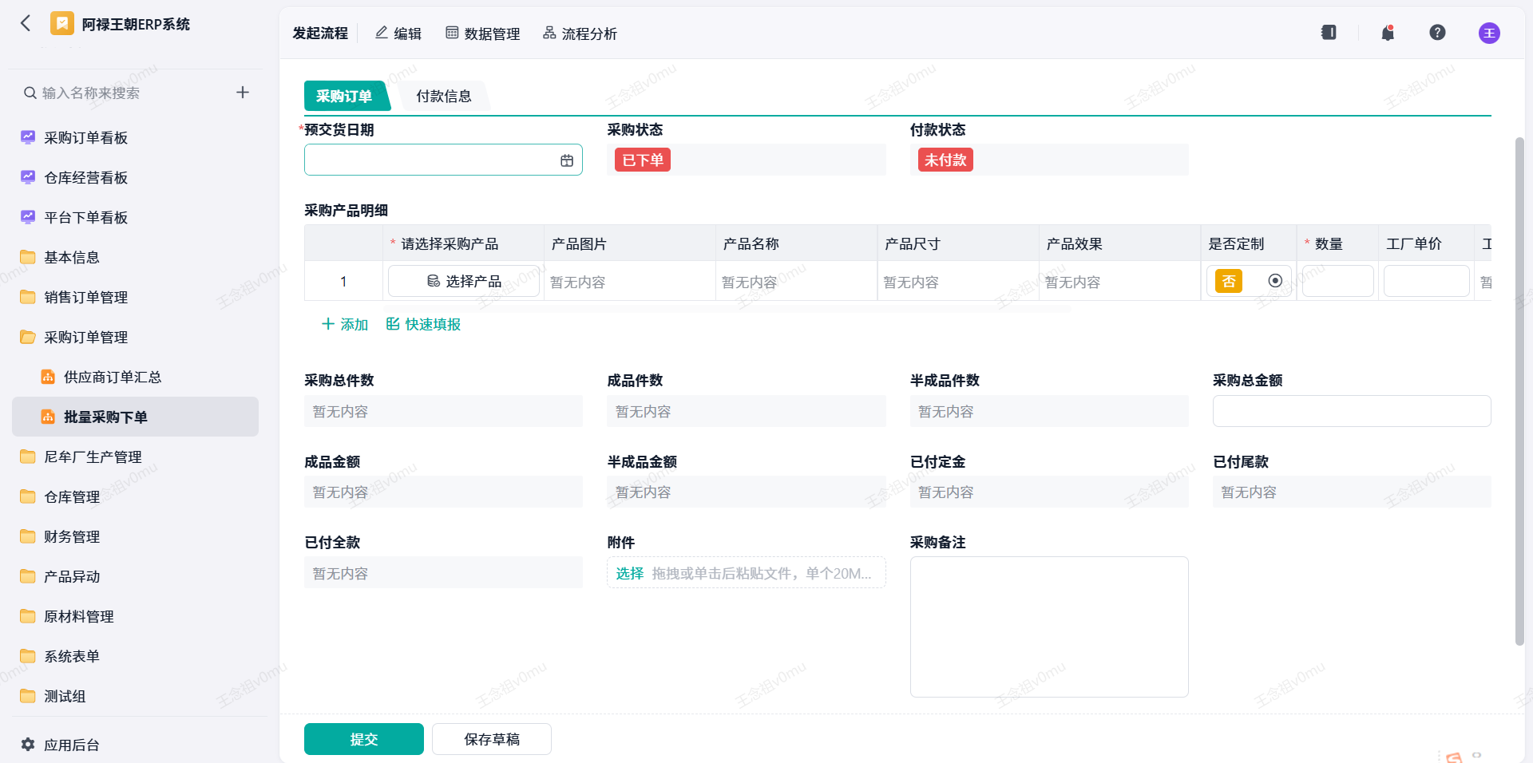Expand the 财务管理 folder
Image resolution: width=1533 pixels, height=763 pixels.
(x=28, y=536)
